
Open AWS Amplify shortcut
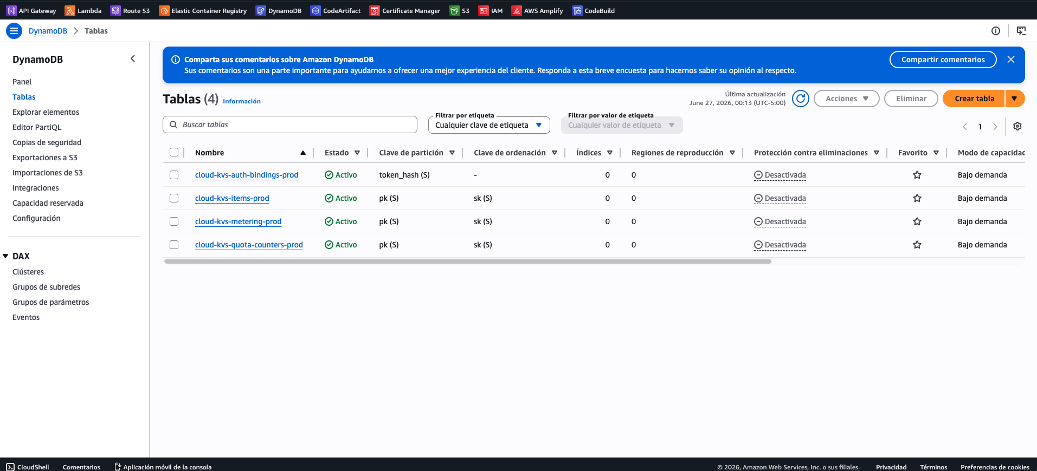point(538,11)
